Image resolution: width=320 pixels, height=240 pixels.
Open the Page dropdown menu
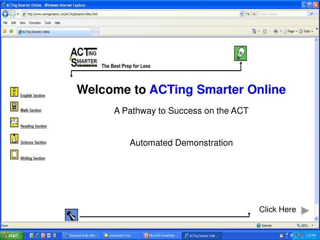pos(290,32)
